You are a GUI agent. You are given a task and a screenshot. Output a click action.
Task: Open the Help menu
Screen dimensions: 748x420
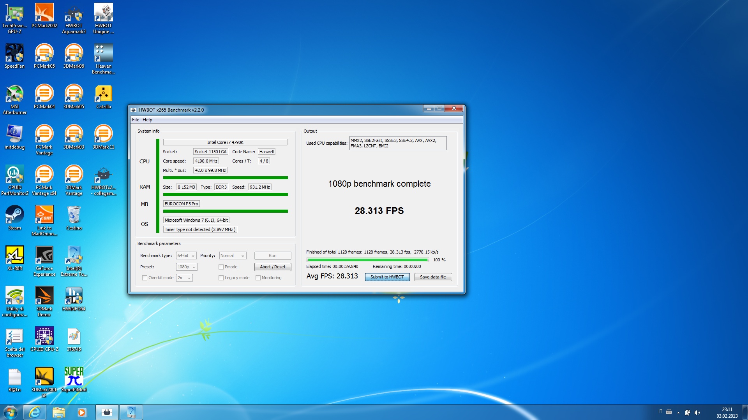[147, 120]
